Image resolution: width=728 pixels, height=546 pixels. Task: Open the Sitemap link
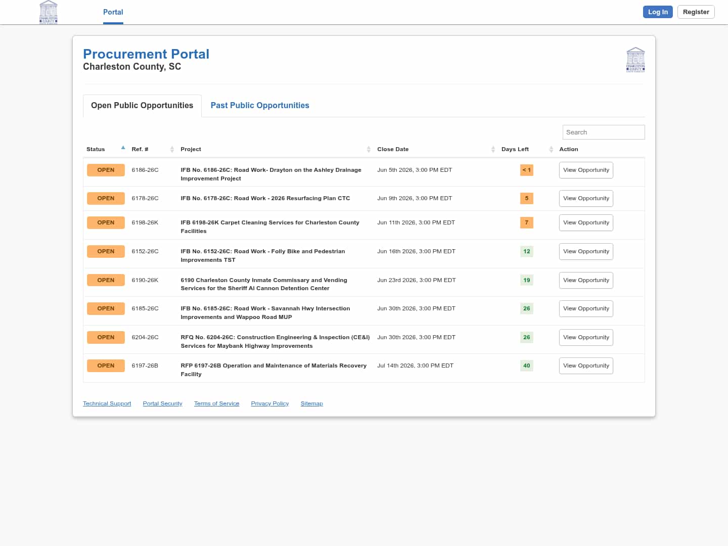(x=311, y=403)
